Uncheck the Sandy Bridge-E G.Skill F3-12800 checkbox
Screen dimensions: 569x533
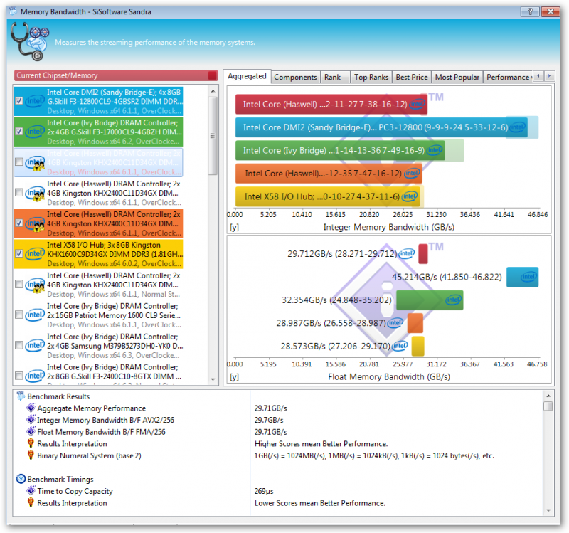(19, 101)
